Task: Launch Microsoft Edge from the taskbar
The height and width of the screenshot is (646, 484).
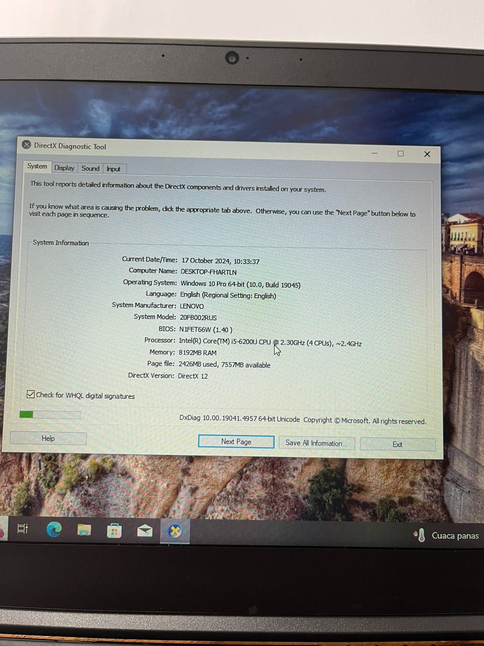Action: pos(54,529)
